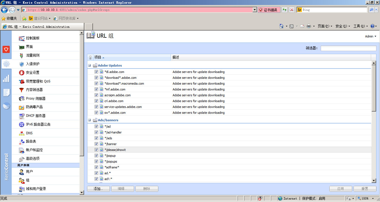Click in the 筛选器 filter field
This screenshot has height=202, width=380.
tap(348, 48)
